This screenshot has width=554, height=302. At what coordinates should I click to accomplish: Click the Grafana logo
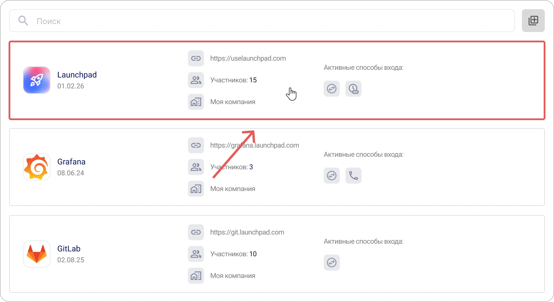(36, 167)
